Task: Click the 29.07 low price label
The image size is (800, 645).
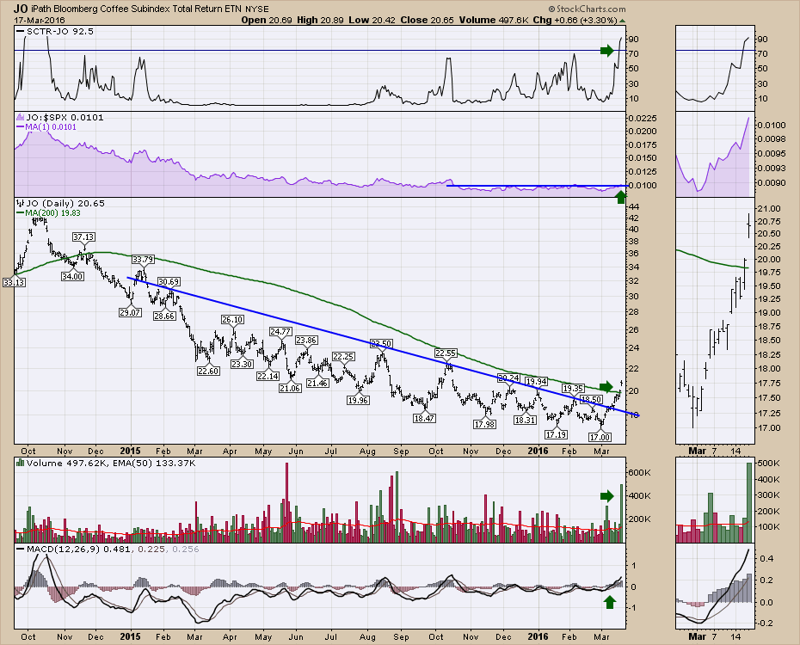Action: [130, 312]
